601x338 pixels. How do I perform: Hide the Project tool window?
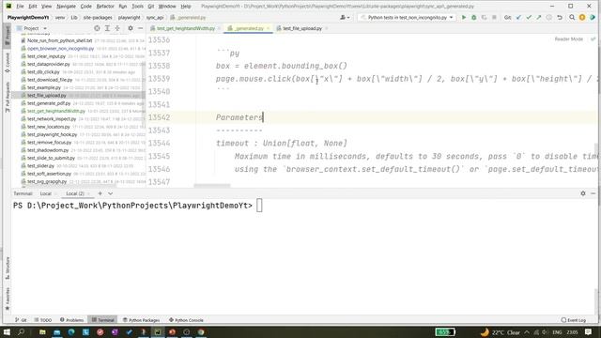140,28
